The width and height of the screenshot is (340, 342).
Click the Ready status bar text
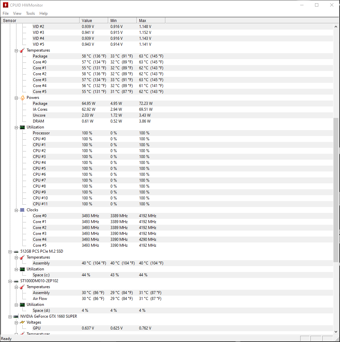6,339
